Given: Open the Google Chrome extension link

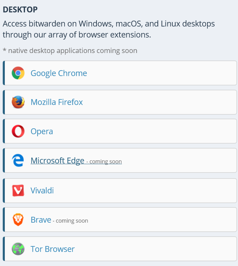Looking at the screenshot, I should pos(59,73).
